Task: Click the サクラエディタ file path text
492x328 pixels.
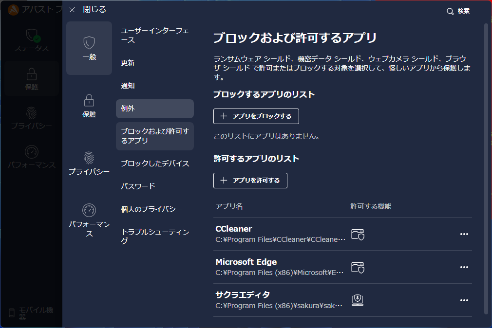Action: (x=279, y=306)
